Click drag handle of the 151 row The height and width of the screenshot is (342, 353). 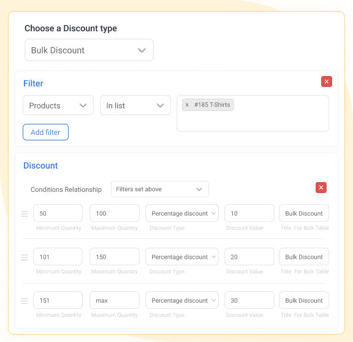coord(25,300)
